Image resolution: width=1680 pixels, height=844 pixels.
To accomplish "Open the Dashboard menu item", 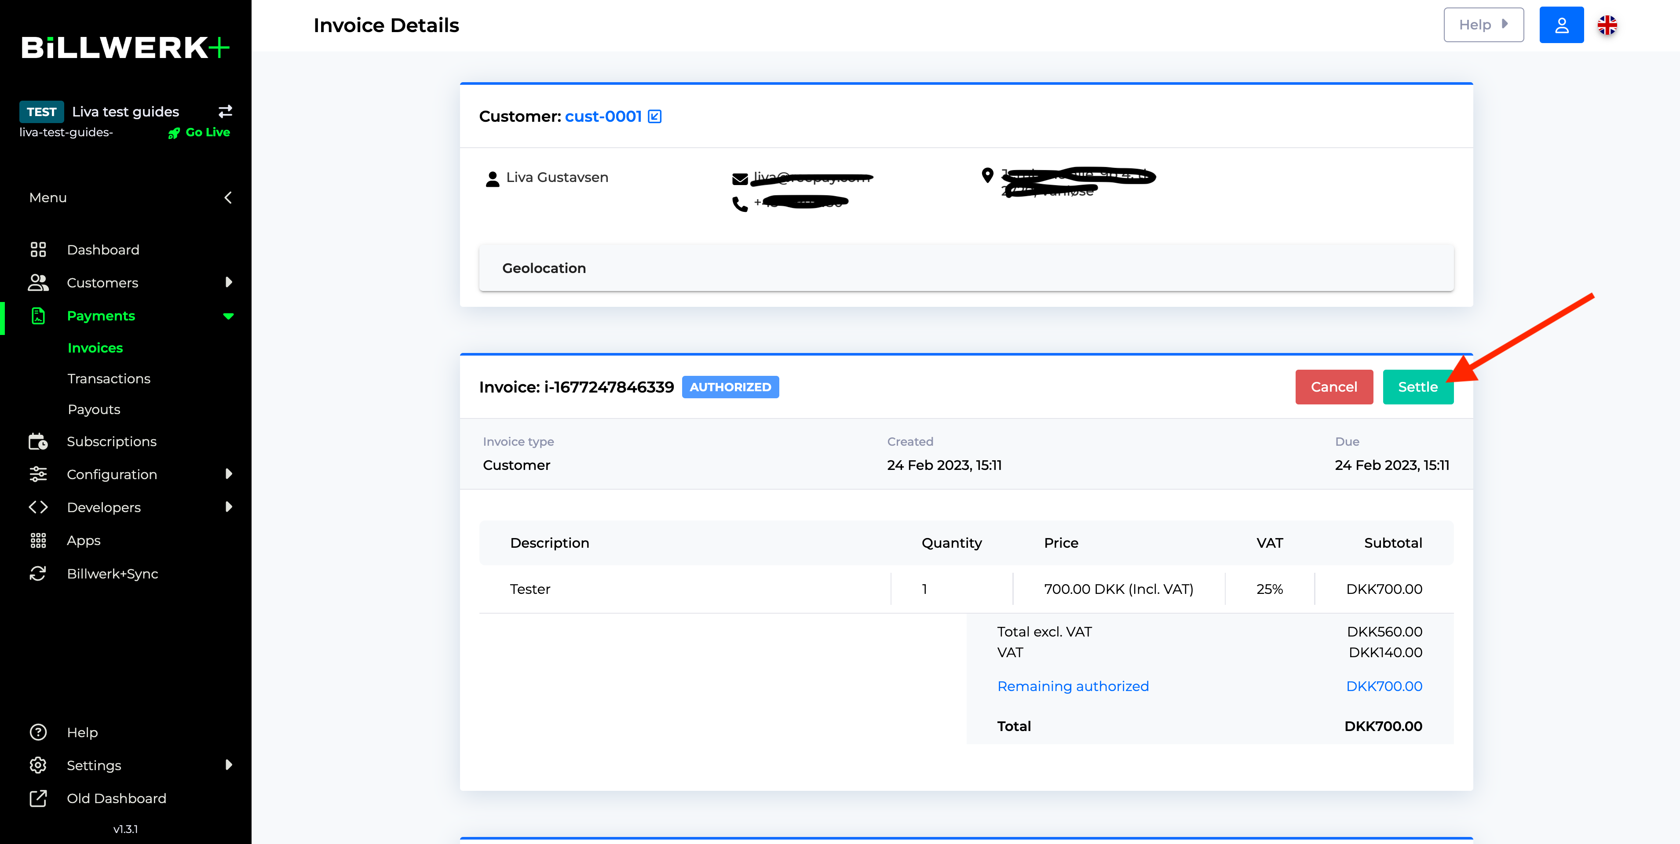I will click(103, 250).
